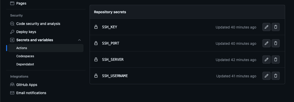The height and width of the screenshot is (102, 294).
Task: Navigate to Deploy keys
Action: click(26, 32)
